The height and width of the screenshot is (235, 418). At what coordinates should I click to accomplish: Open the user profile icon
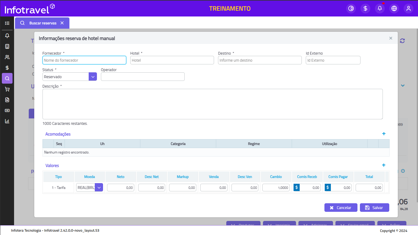[x=408, y=9]
